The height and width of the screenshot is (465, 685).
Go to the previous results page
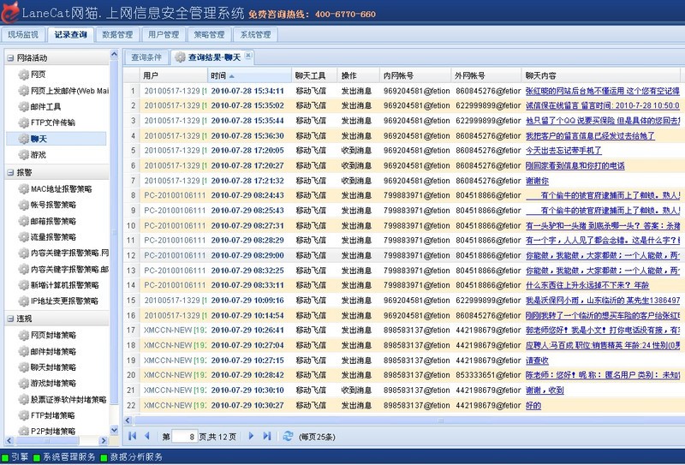pos(146,436)
